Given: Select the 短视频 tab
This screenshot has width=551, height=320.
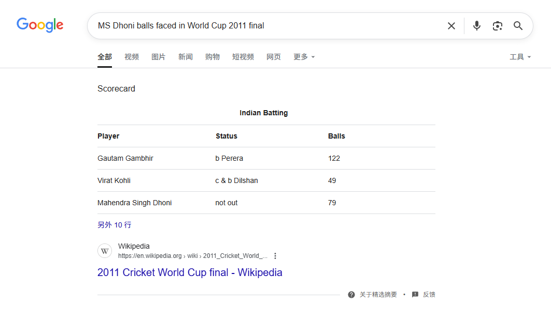Looking at the screenshot, I should point(243,57).
